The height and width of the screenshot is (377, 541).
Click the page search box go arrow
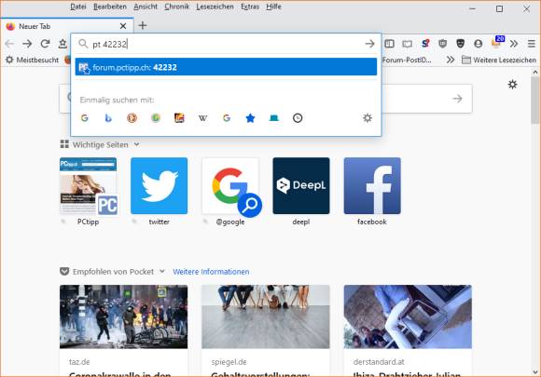tap(457, 99)
